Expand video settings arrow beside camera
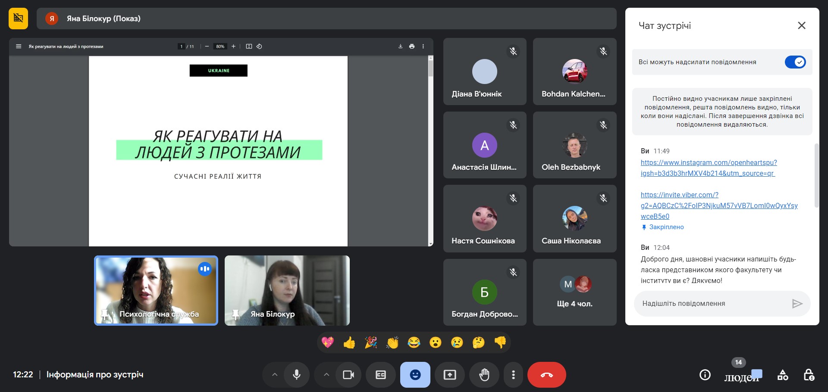The height and width of the screenshot is (392, 828). 326,375
